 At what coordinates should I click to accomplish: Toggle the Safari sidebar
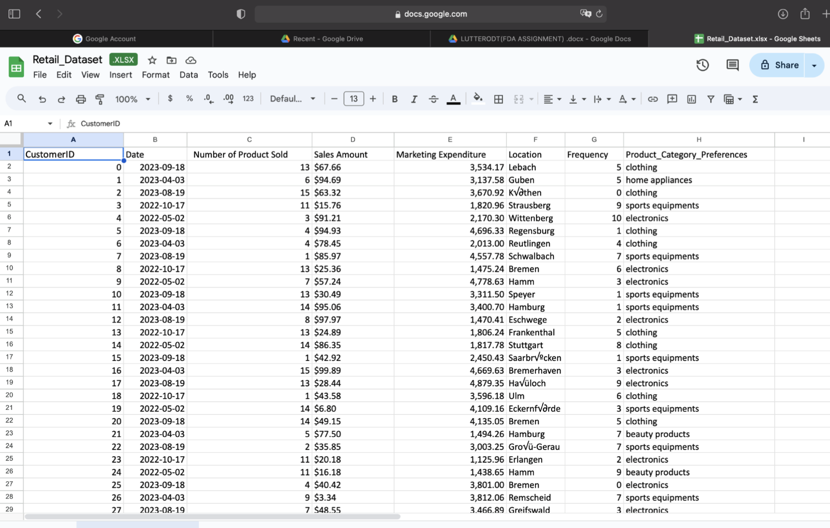point(14,14)
